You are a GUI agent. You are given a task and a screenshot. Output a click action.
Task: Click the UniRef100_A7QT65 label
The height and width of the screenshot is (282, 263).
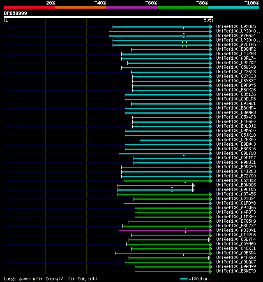pyautogui.click(x=236, y=44)
